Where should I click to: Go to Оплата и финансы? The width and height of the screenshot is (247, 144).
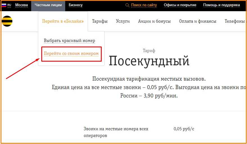[x=198, y=21]
